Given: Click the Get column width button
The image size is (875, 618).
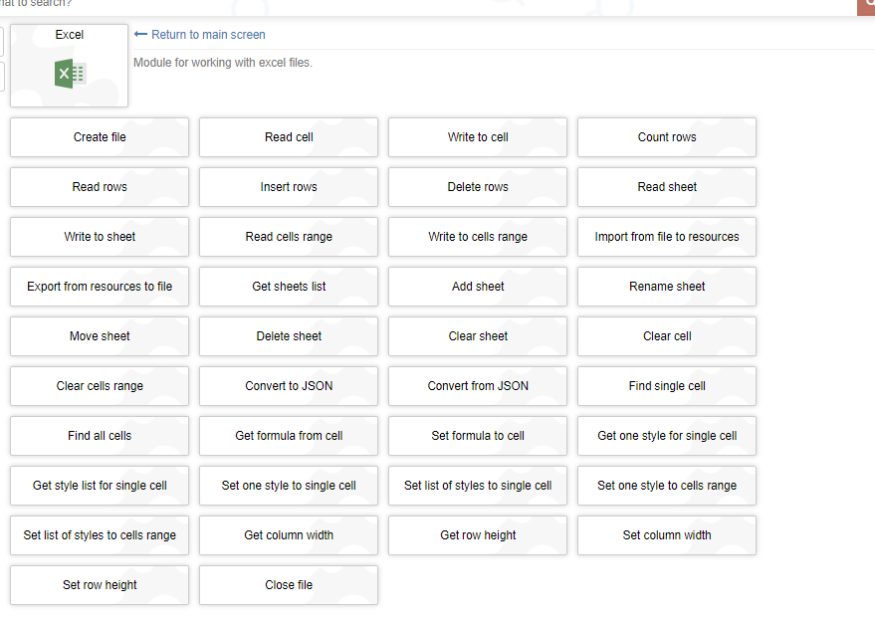Looking at the screenshot, I should [289, 535].
